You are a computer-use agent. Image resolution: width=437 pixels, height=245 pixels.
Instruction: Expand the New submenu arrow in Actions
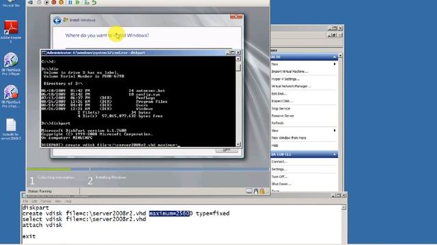coord(335,64)
